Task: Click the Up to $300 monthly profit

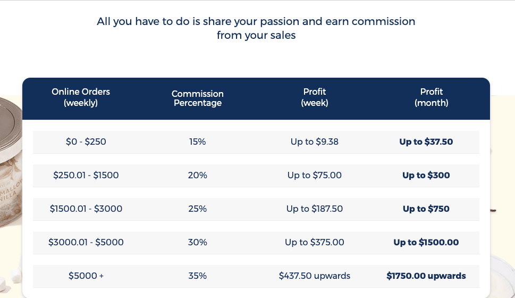Action: point(426,175)
